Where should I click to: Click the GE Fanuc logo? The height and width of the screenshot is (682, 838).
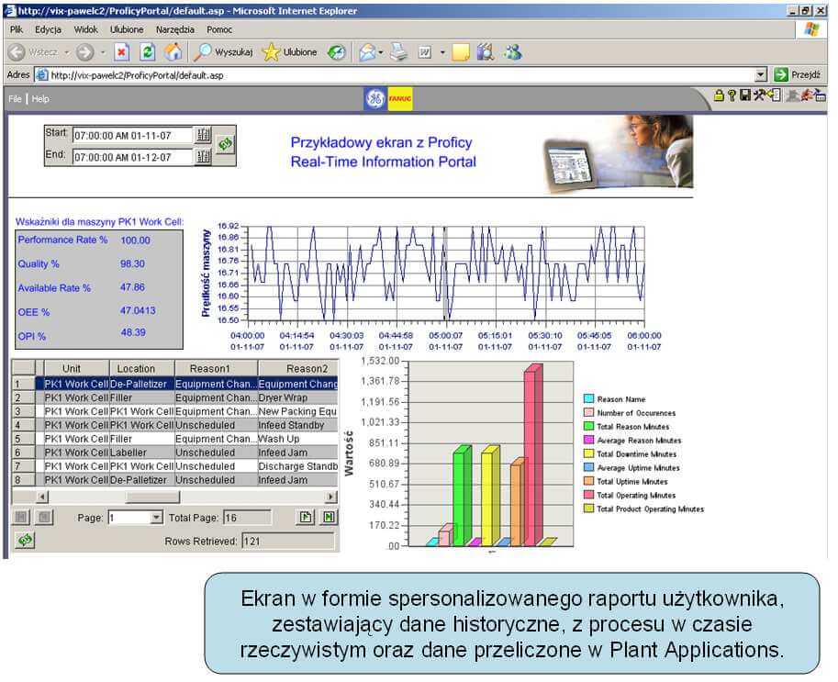pyautogui.click(x=388, y=98)
